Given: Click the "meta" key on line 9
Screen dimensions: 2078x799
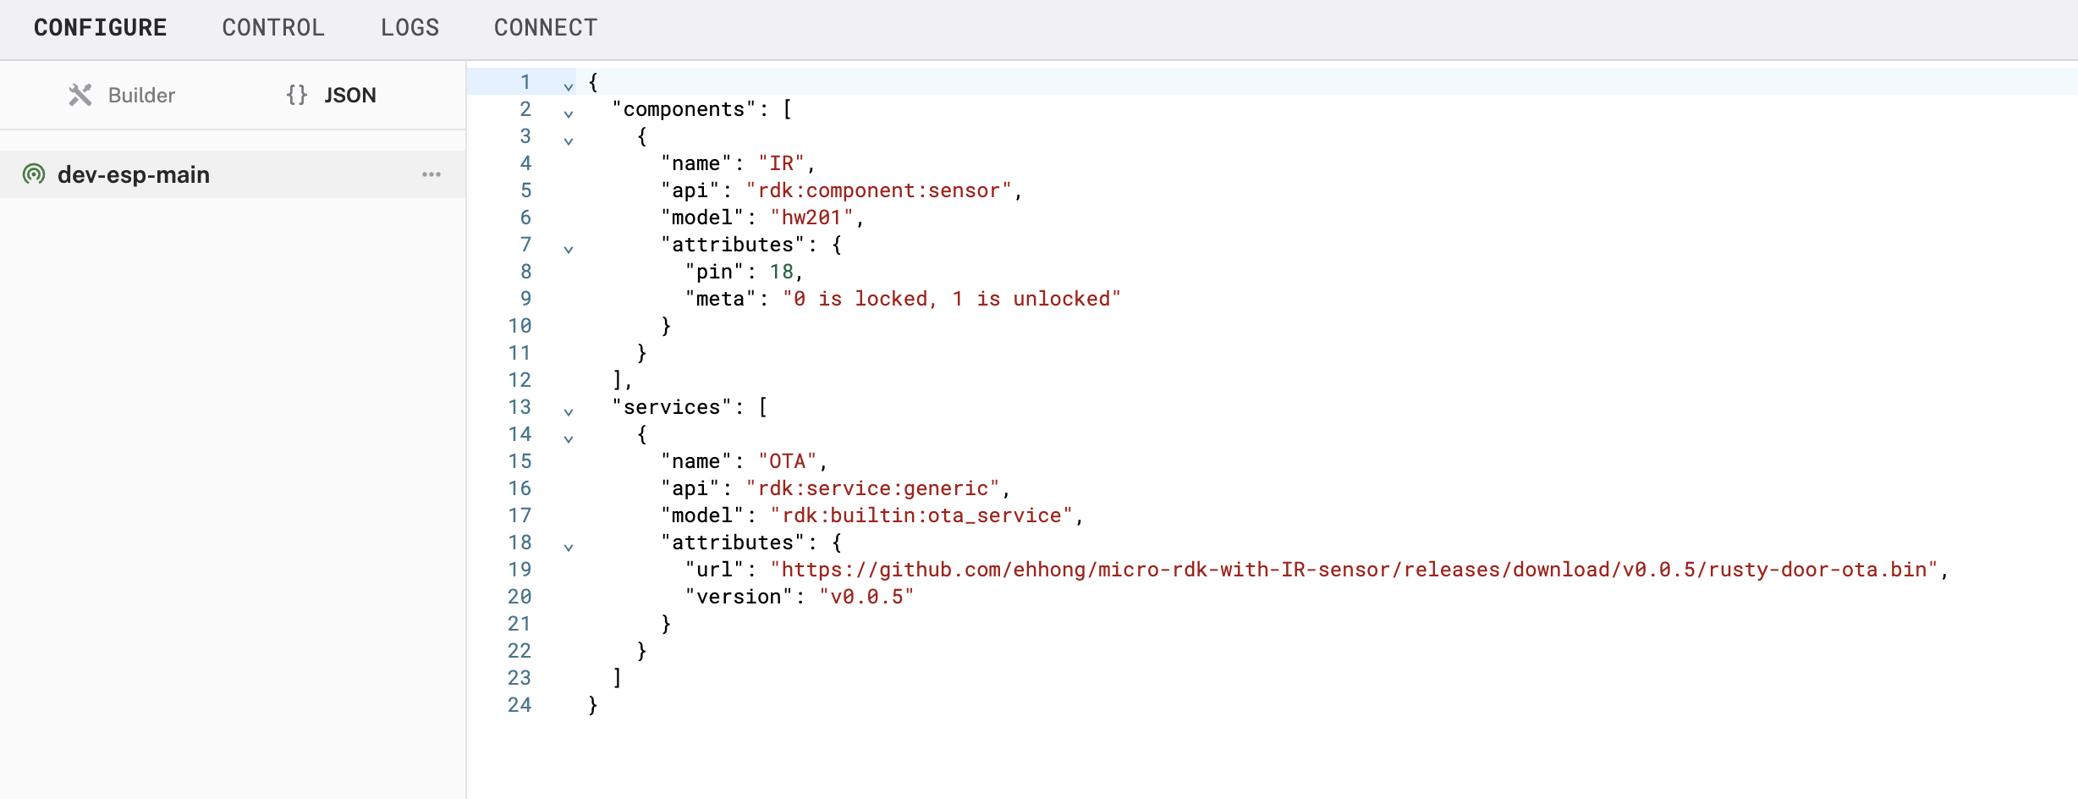Looking at the screenshot, I should [720, 299].
